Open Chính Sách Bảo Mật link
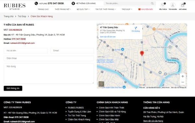The height and width of the screenshot is (123, 195). pyautogui.click(x=109, y=119)
